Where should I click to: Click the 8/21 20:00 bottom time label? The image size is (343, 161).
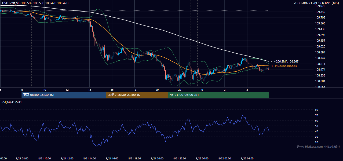157,158
